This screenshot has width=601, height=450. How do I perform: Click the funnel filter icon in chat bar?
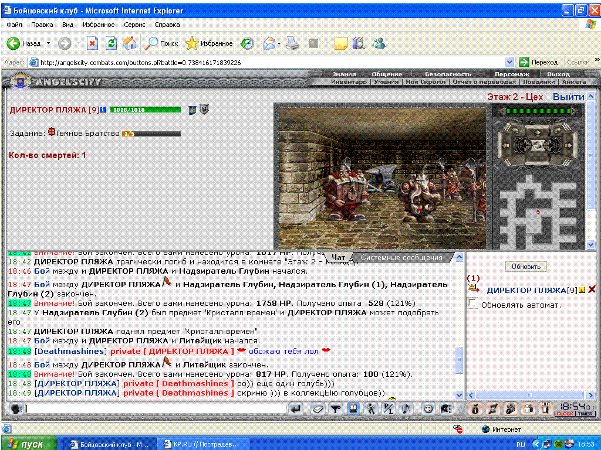coord(336,408)
